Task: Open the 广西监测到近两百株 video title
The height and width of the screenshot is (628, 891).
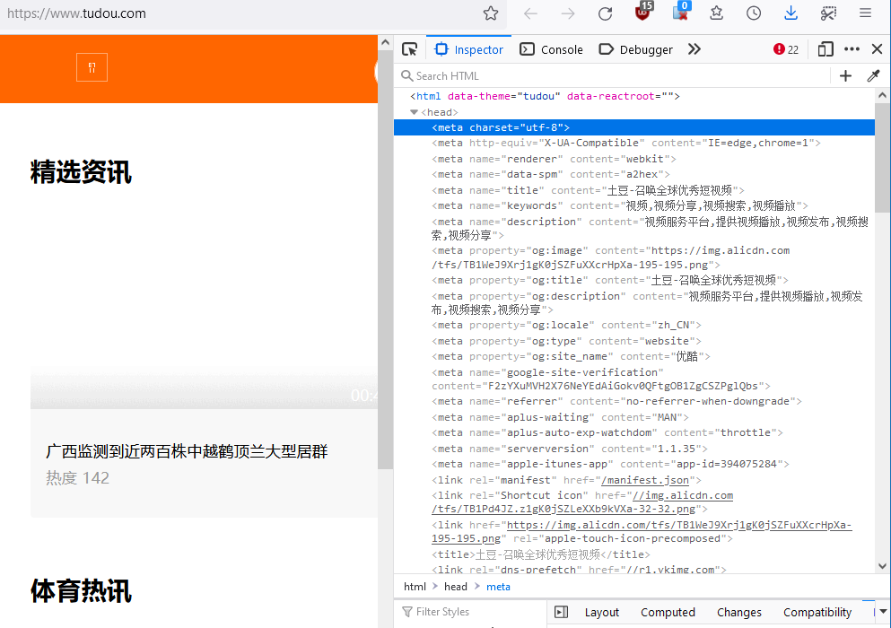Action: [x=187, y=451]
